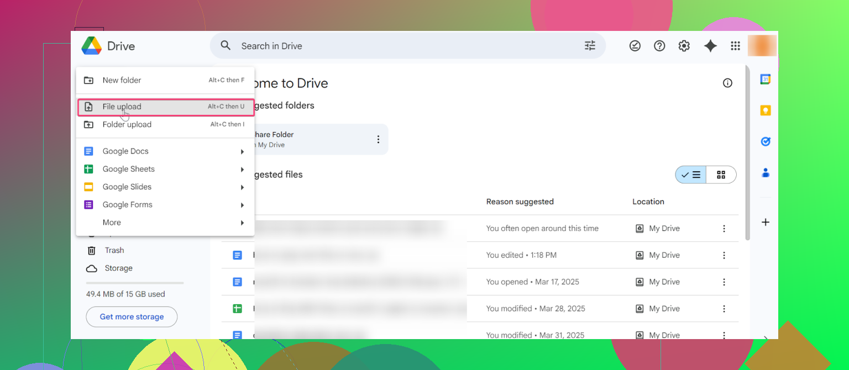This screenshot has width=849, height=370.
Task: Open more actions for Share Folder
Action: [378, 139]
